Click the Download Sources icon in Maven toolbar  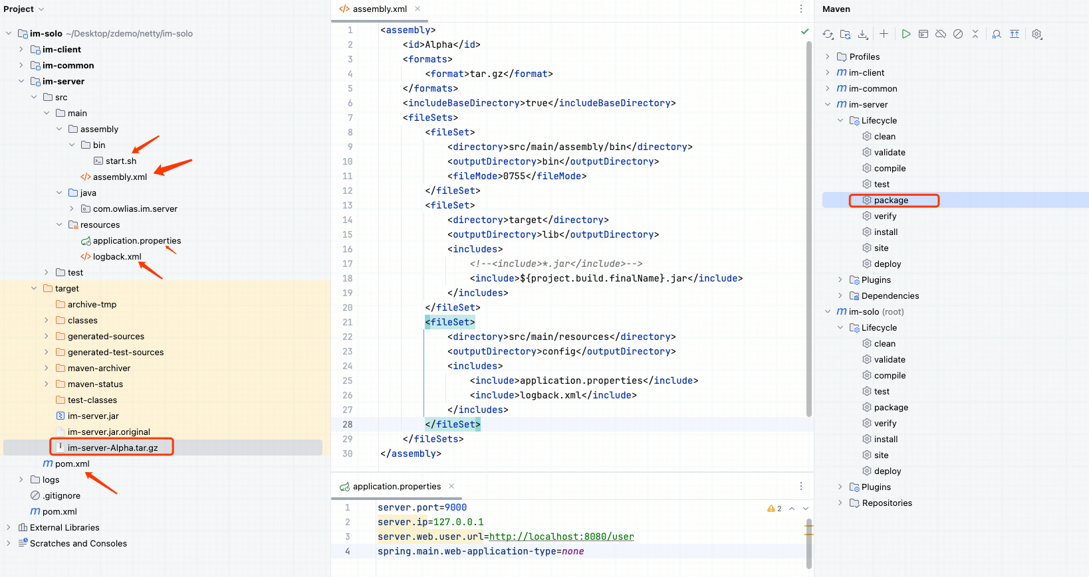(863, 35)
